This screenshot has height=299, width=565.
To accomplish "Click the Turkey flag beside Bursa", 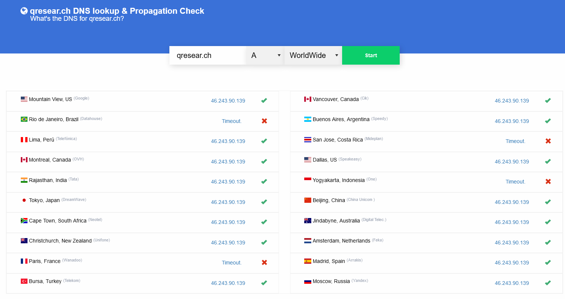I will click(24, 281).
